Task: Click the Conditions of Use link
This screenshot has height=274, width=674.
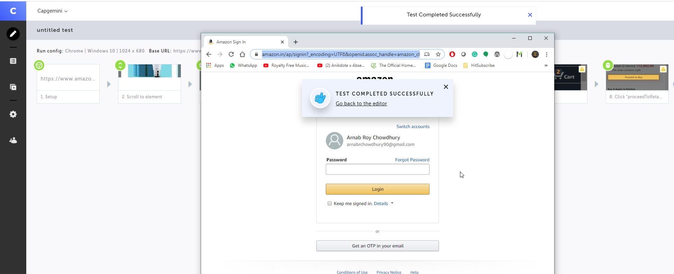Action: click(x=352, y=272)
